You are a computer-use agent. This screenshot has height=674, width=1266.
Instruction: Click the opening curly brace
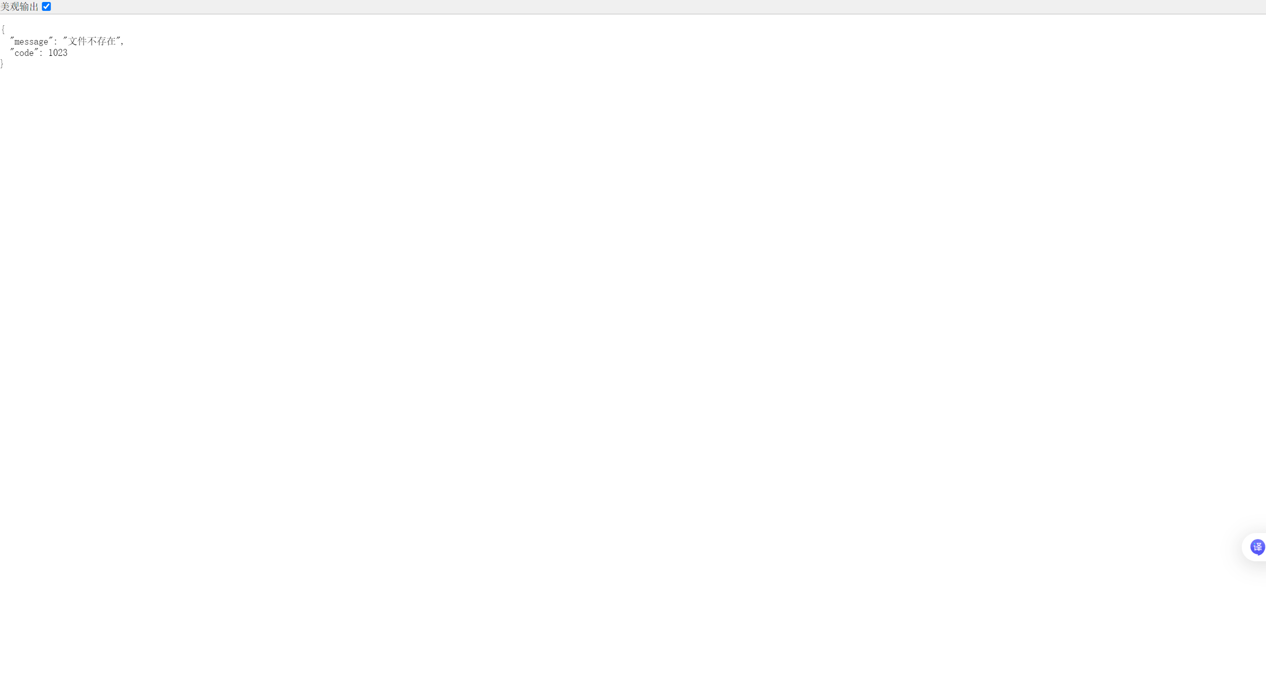tap(2, 30)
